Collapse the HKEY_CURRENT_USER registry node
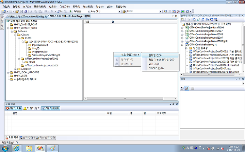The height and width of the screenshot is (152, 245). (8, 28)
